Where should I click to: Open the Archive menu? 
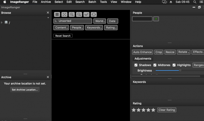[x=46, y=2]
